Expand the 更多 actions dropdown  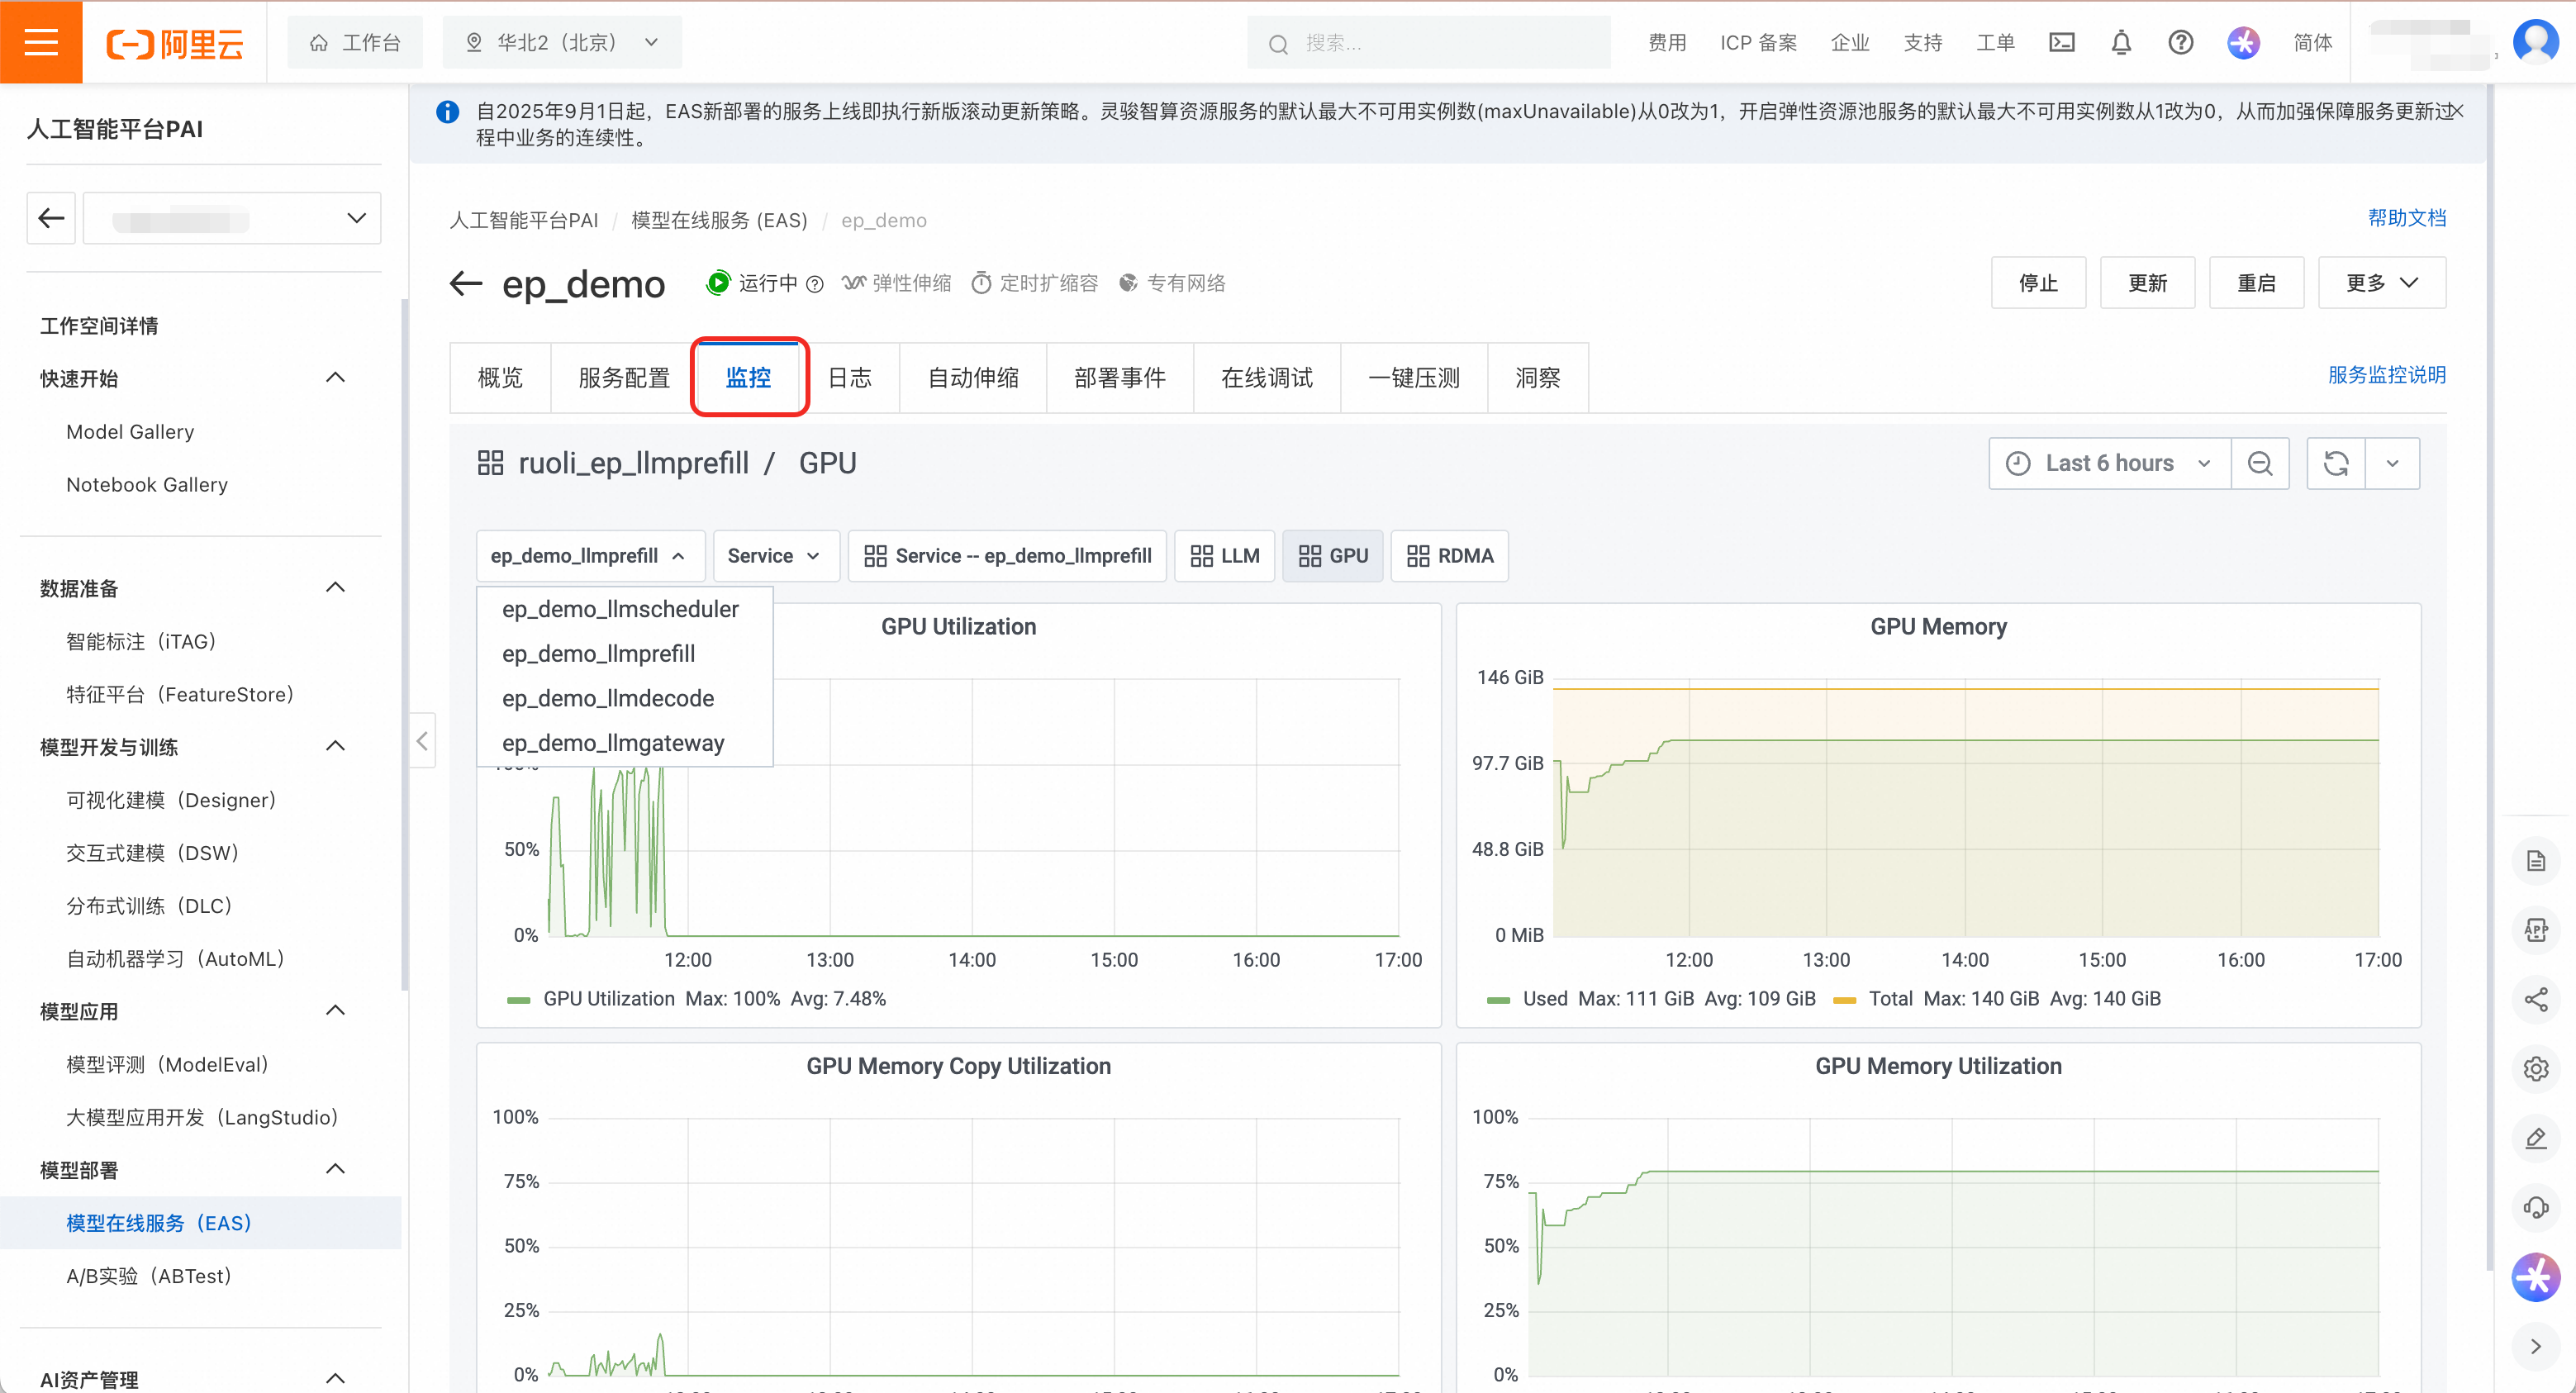2381,283
